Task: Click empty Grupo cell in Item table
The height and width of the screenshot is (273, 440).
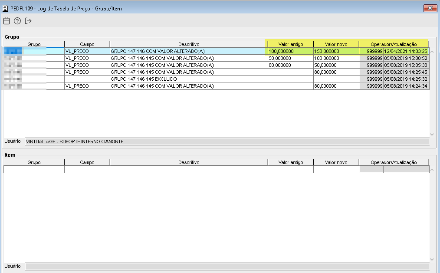Action: [34, 169]
